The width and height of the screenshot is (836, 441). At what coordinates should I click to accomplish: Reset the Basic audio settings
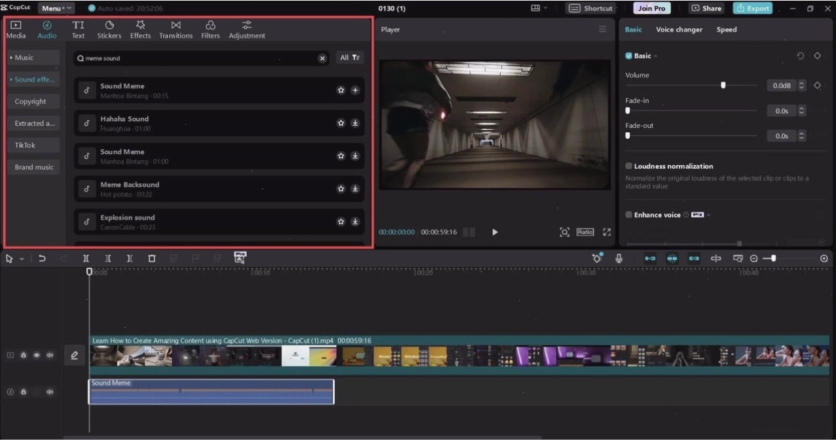800,56
